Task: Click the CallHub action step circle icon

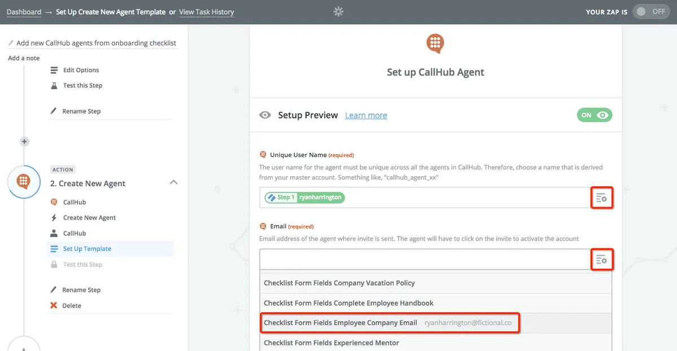Action: 24,182
